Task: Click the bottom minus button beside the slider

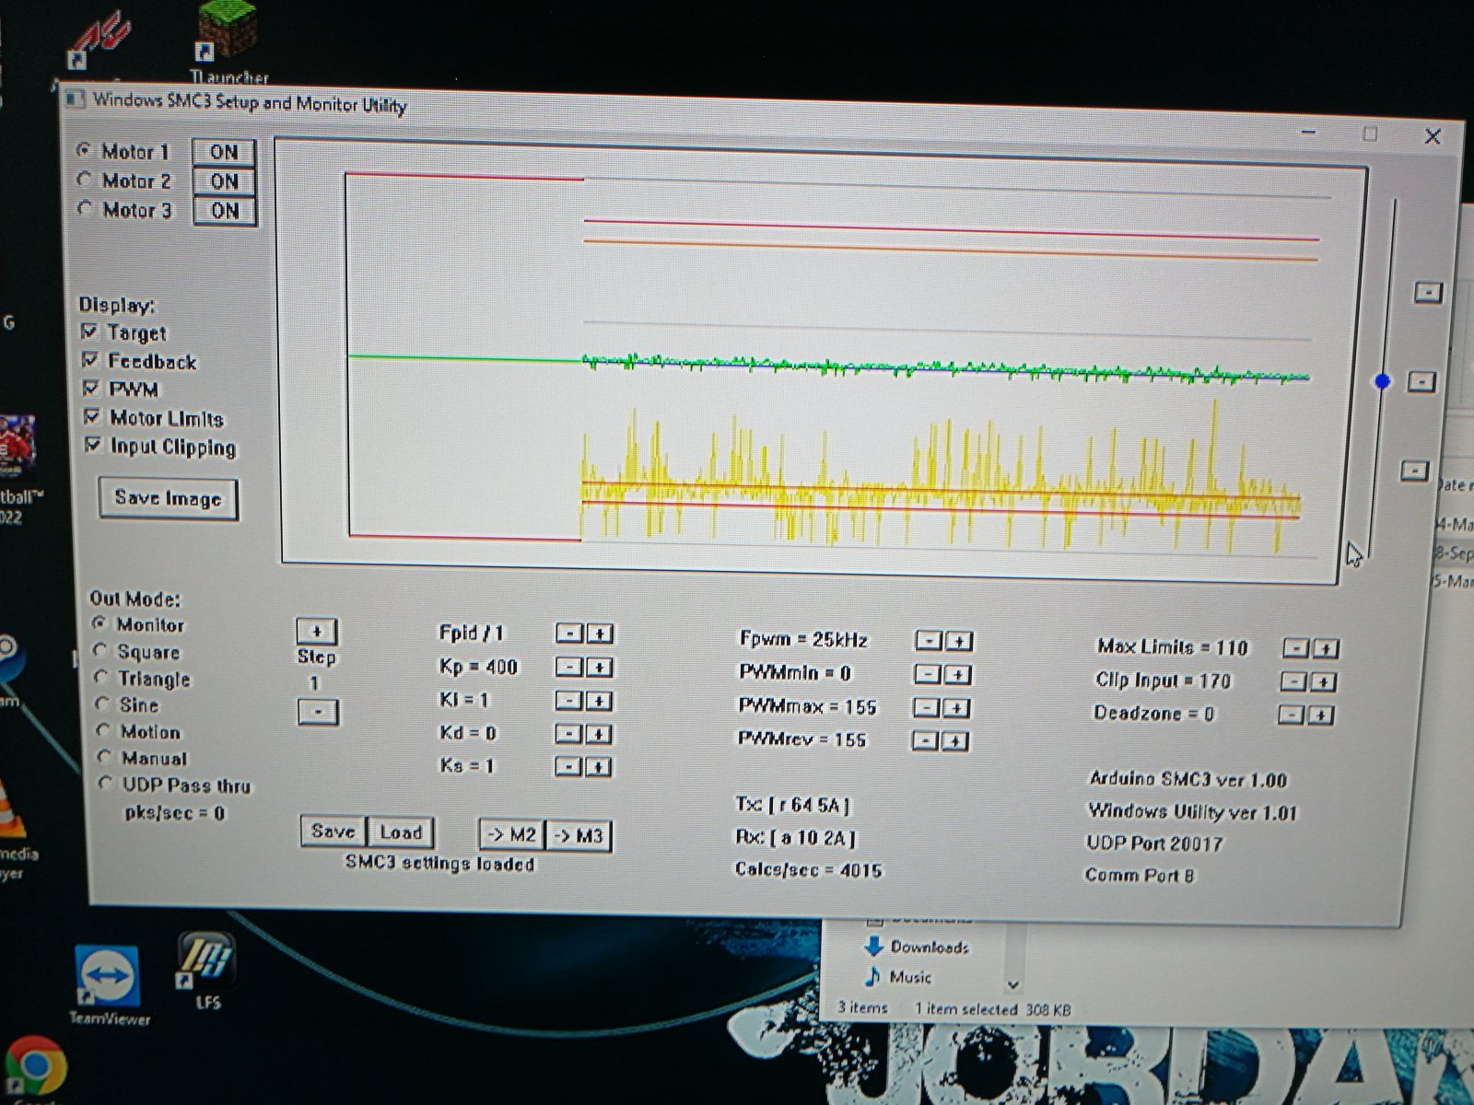Action: pos(1415,471)
